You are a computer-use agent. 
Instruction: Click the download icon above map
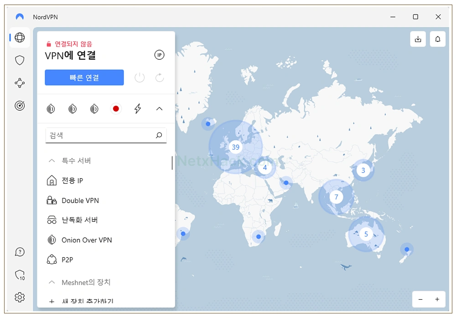pos(418,39)
